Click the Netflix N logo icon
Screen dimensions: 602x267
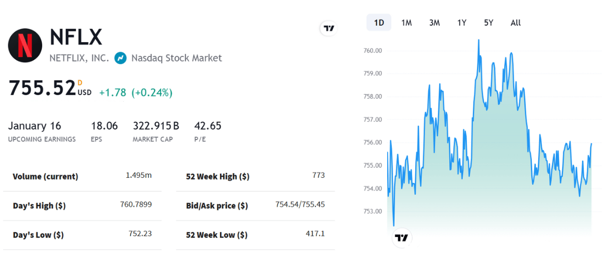(25, 45)
